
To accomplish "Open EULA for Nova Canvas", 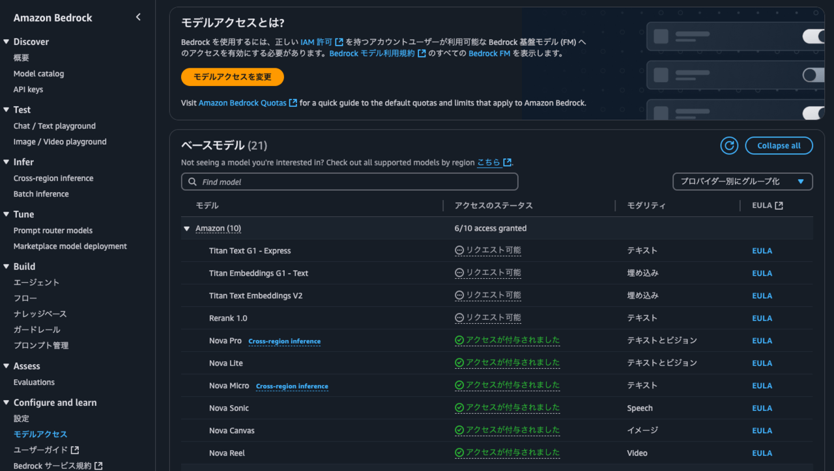I will [762, 431].
